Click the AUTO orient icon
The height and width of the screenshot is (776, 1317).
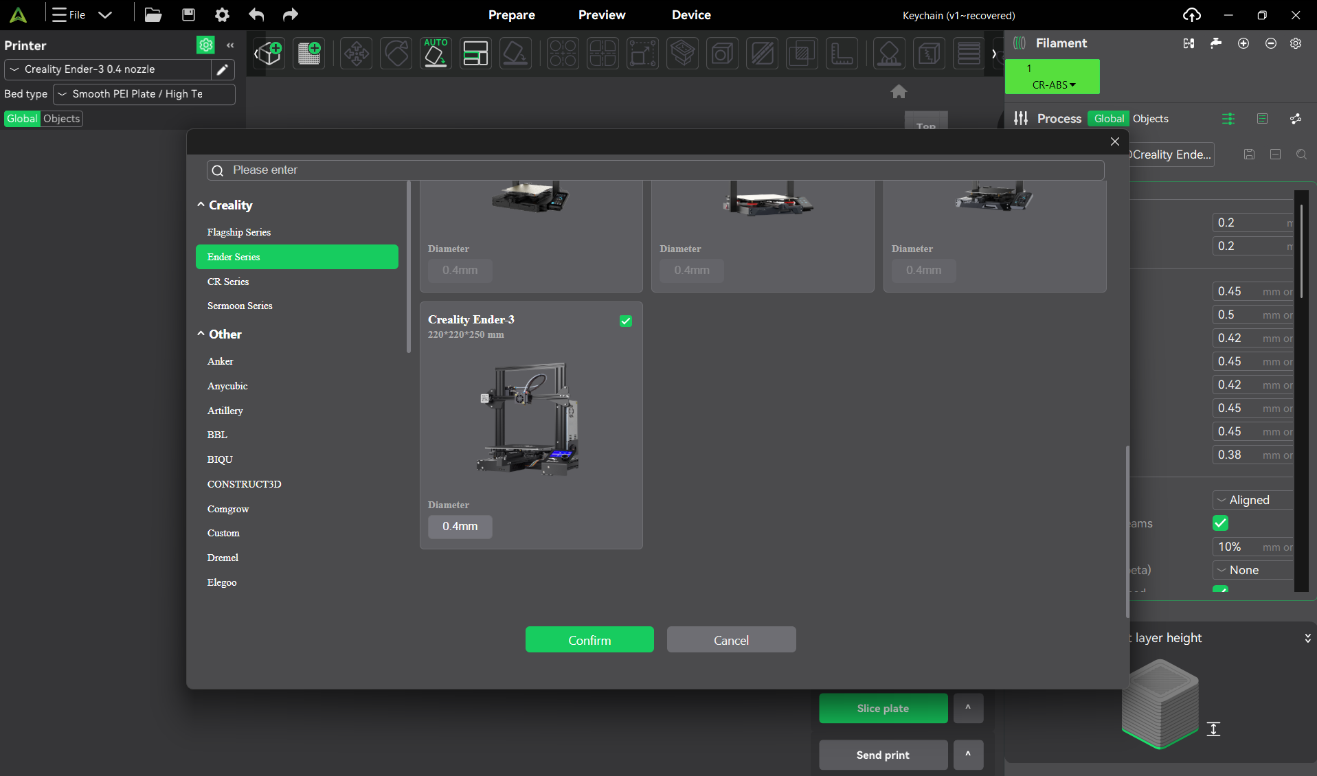[436, 53]
